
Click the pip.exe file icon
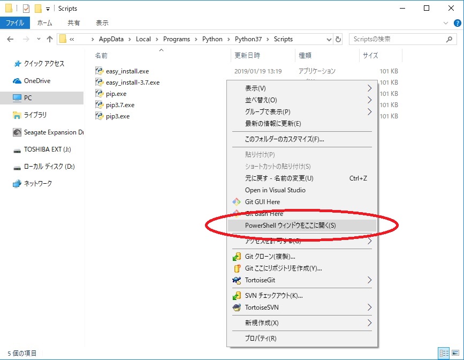[x=99, y=93]
